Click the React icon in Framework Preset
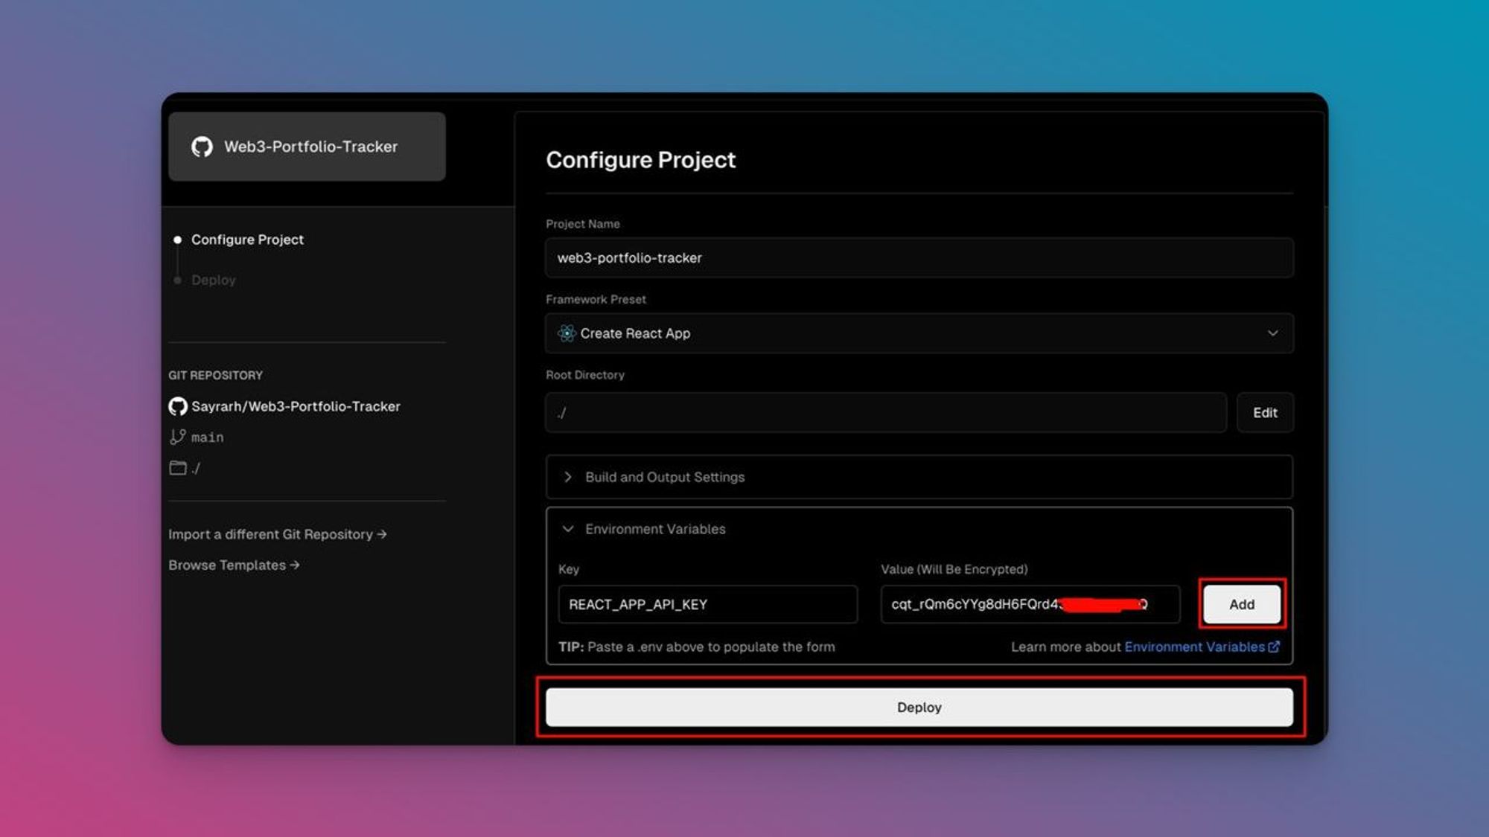This screenshot has height=837, width=1489. (567, 333)
